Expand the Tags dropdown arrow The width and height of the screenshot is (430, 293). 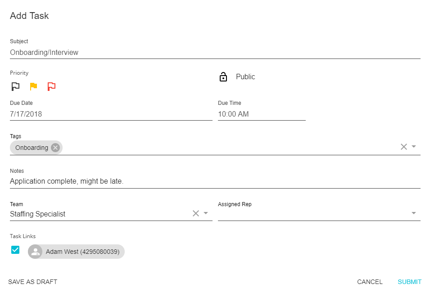[x=414, y=147]
